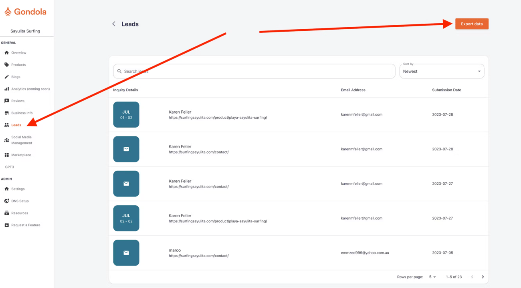The image size is (521, 288).
Task: Open Request a Feature link
Action: [26, 225]
